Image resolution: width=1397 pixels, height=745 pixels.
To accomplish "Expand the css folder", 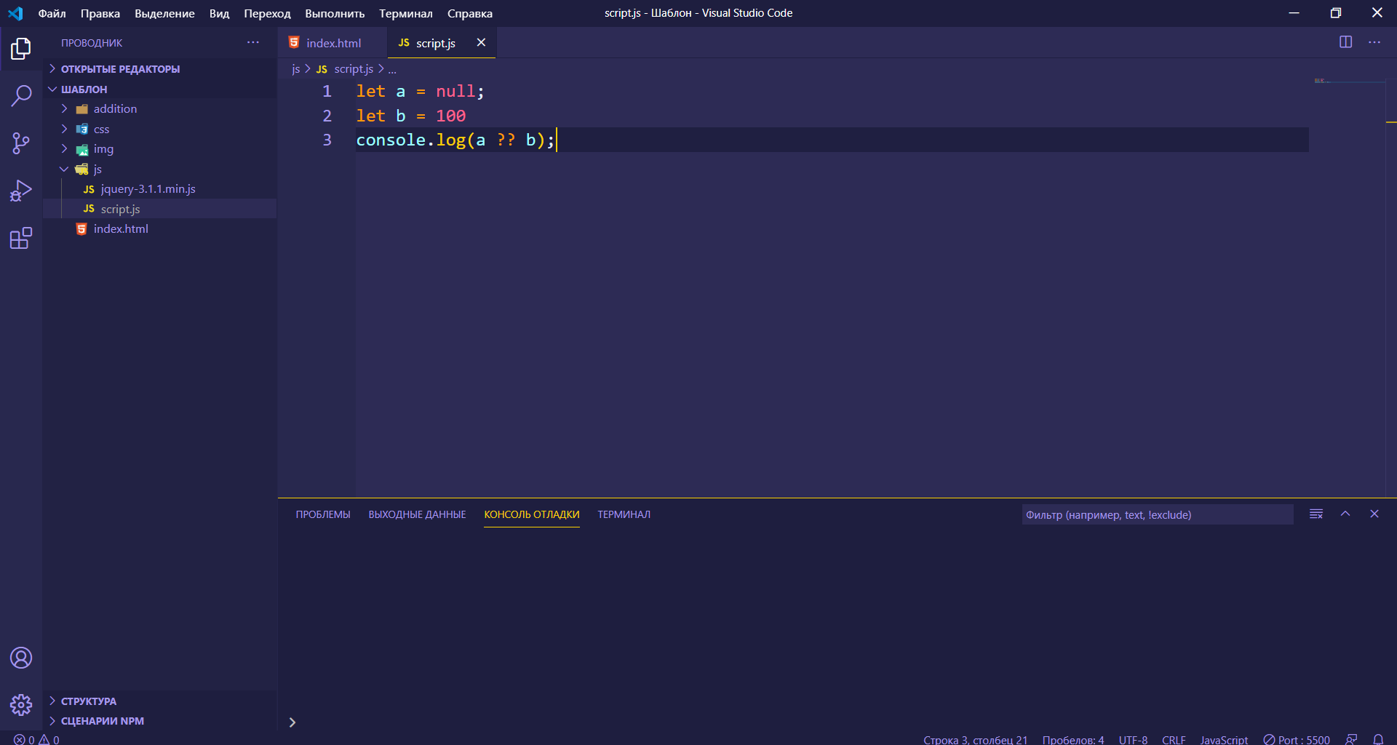I will 64,129.
